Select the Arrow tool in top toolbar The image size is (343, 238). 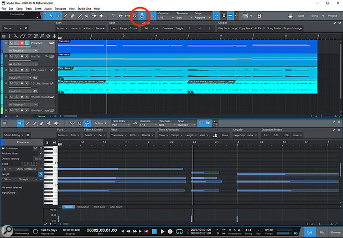click(51, 15)
